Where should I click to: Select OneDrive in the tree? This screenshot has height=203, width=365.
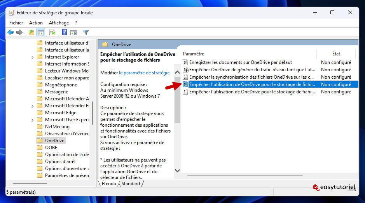coord(55,141)
